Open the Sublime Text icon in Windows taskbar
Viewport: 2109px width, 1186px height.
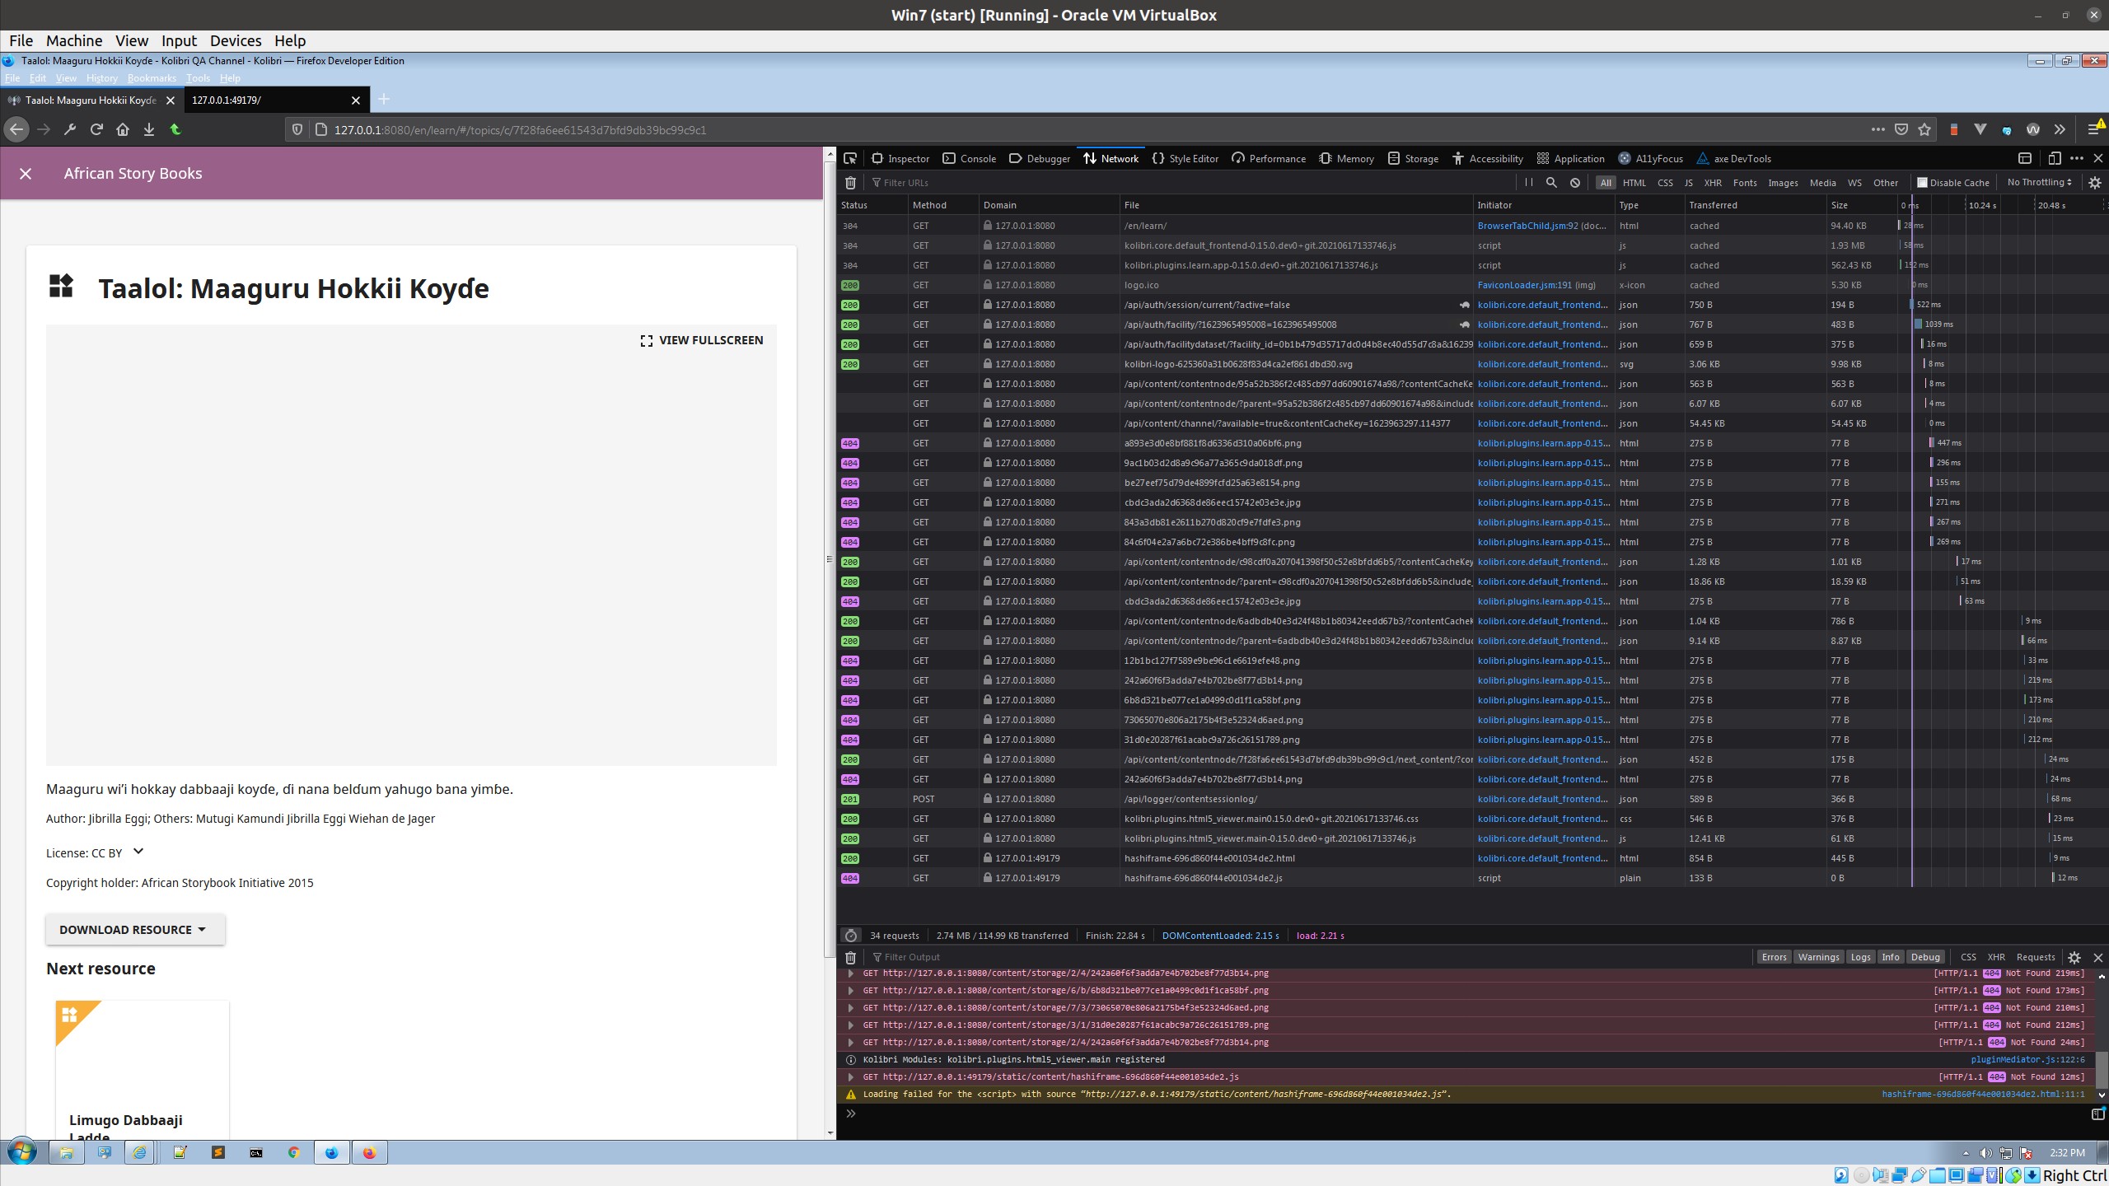pos(217,1152)
